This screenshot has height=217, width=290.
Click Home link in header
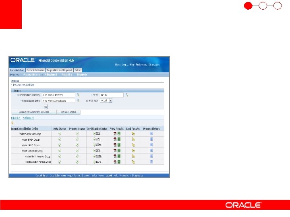118,65
